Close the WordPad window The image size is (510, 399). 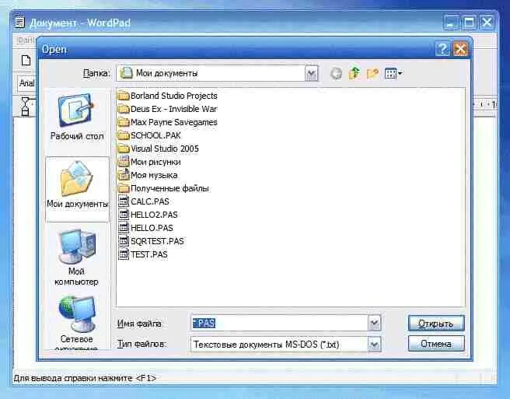click(x=487, y=23)
